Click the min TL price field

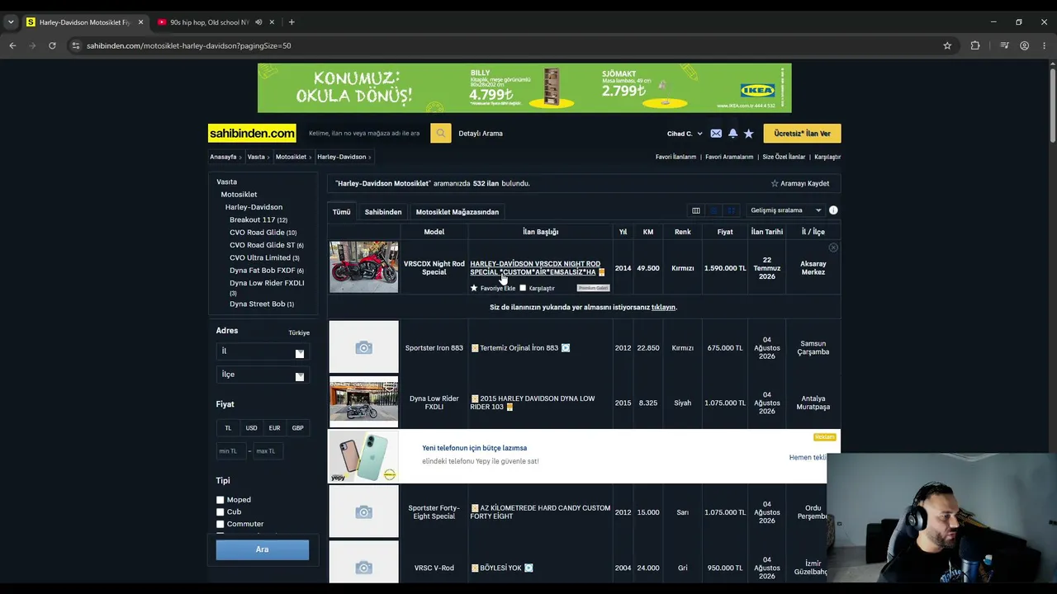(x=231, y=451)
